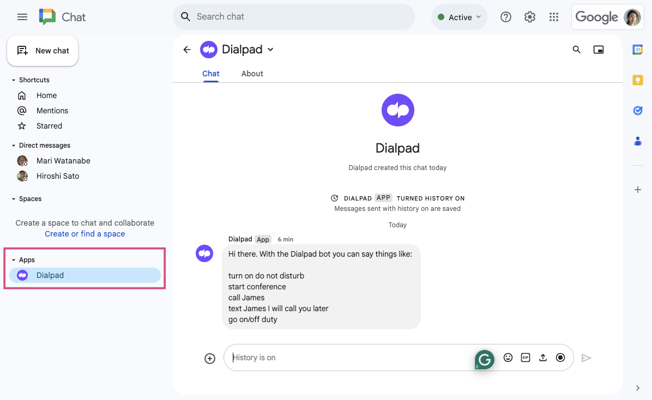The width and height of the screenshot is (652, 400).
Task: Click 'start conference' text in message
Action: 257,287
